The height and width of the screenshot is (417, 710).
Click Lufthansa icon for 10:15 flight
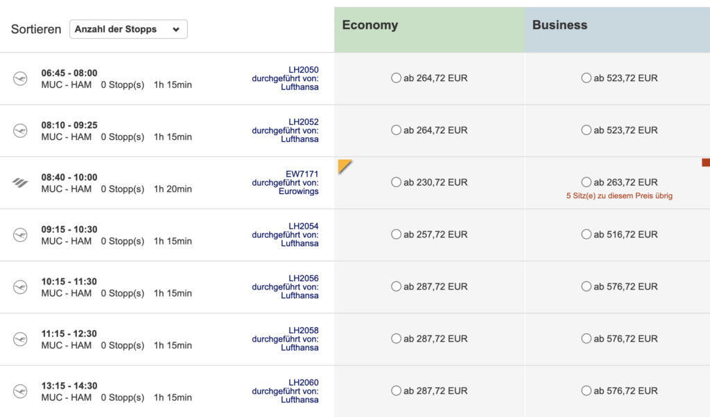(20, 287)
